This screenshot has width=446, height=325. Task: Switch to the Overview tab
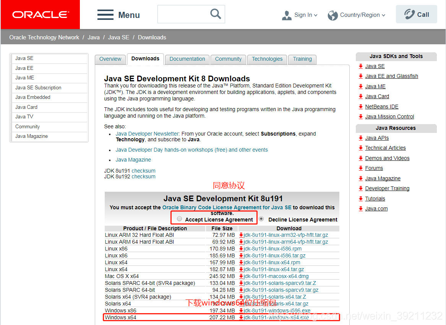(x=110, y=59)
